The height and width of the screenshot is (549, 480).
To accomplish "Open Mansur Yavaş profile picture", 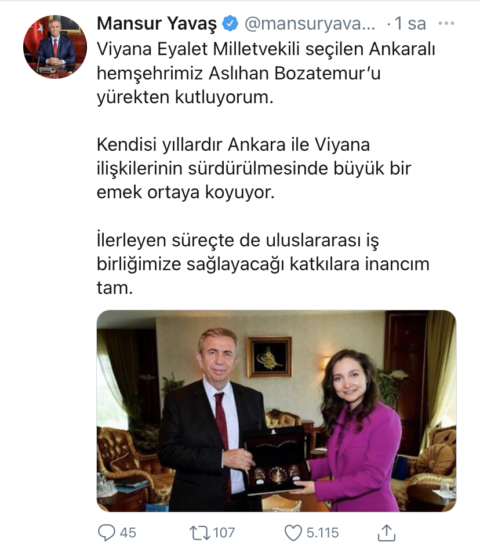I will point(55,47).
